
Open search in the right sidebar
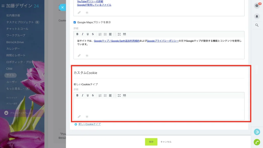(257, 25)
